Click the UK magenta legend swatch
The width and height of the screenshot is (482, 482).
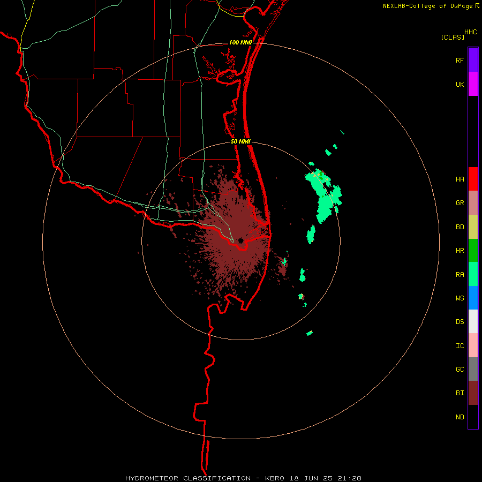[x=473, y=84]
